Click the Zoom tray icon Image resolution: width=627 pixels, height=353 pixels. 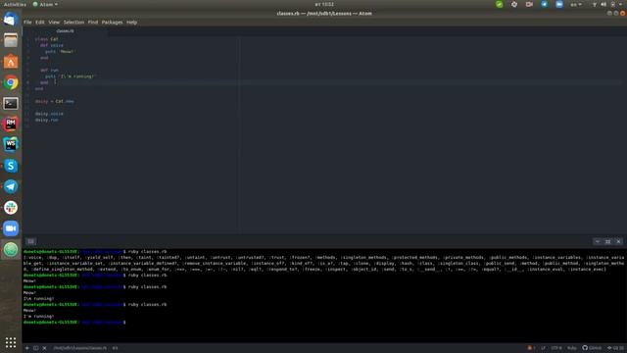click(559, 4)
